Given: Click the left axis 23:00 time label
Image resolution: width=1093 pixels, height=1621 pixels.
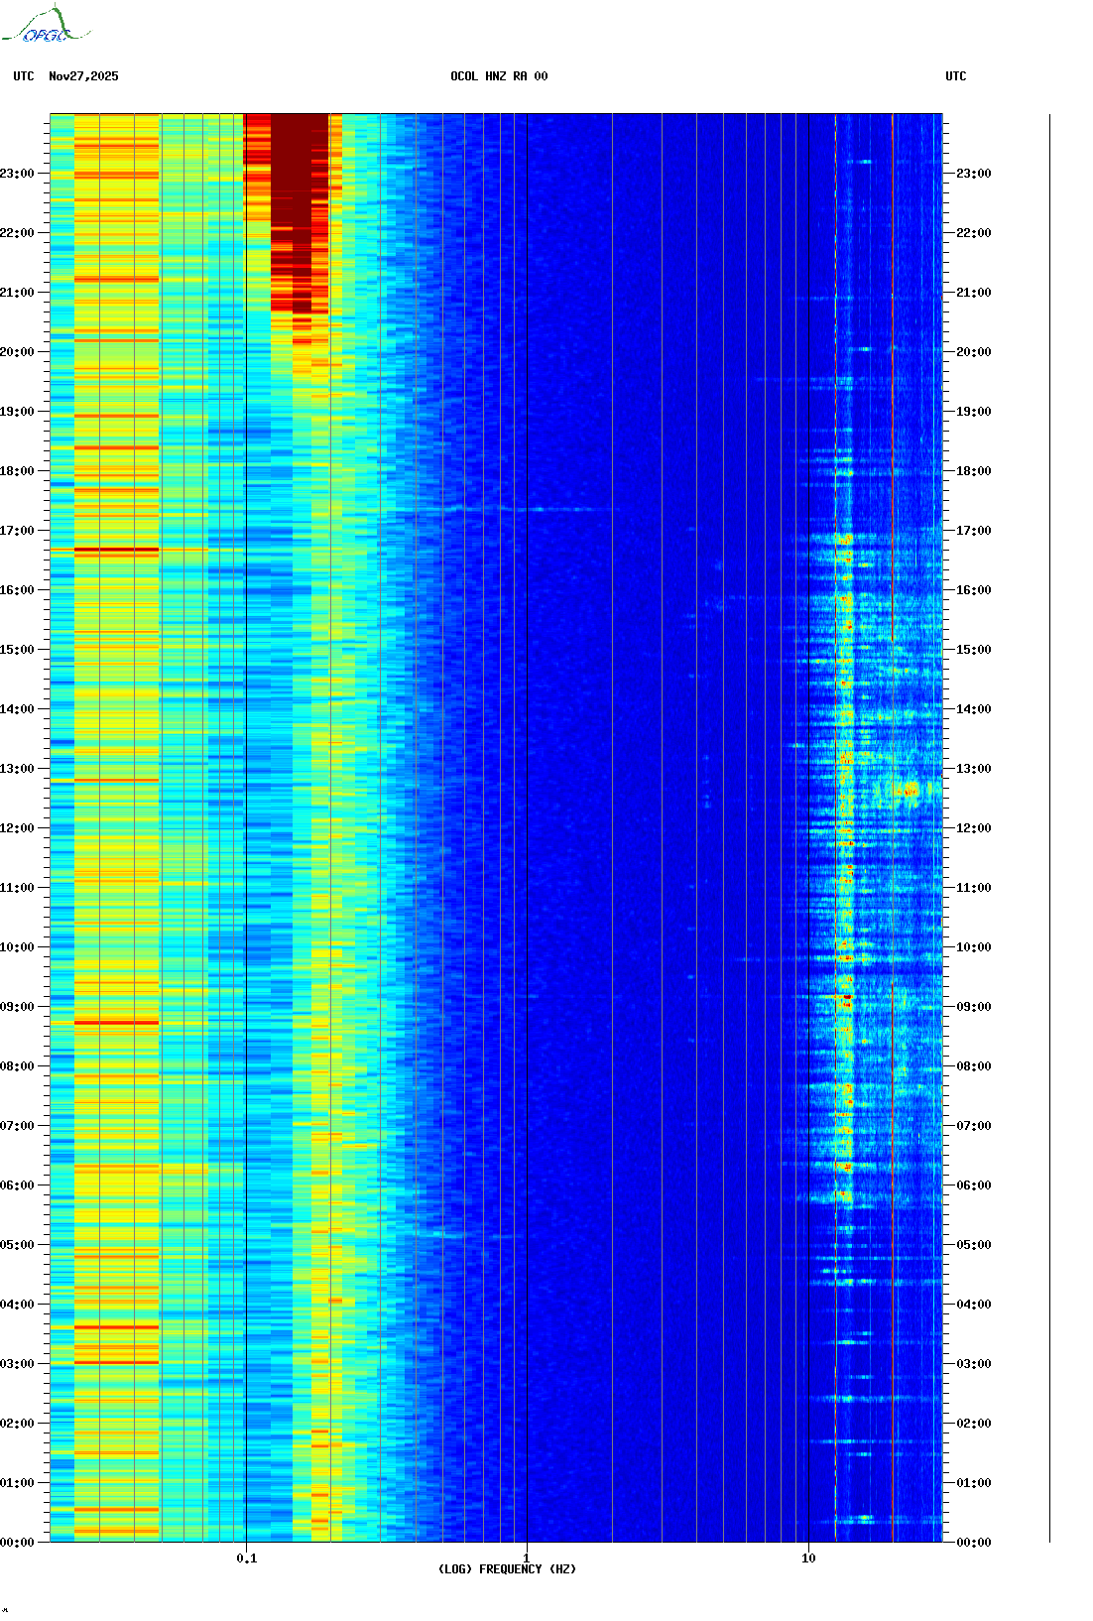Looking at the screenshot, I should [x=17, y=174].
